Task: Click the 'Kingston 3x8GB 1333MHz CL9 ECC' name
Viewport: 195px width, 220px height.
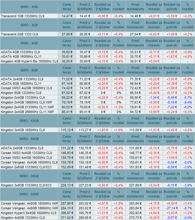Action: [26, 185]
